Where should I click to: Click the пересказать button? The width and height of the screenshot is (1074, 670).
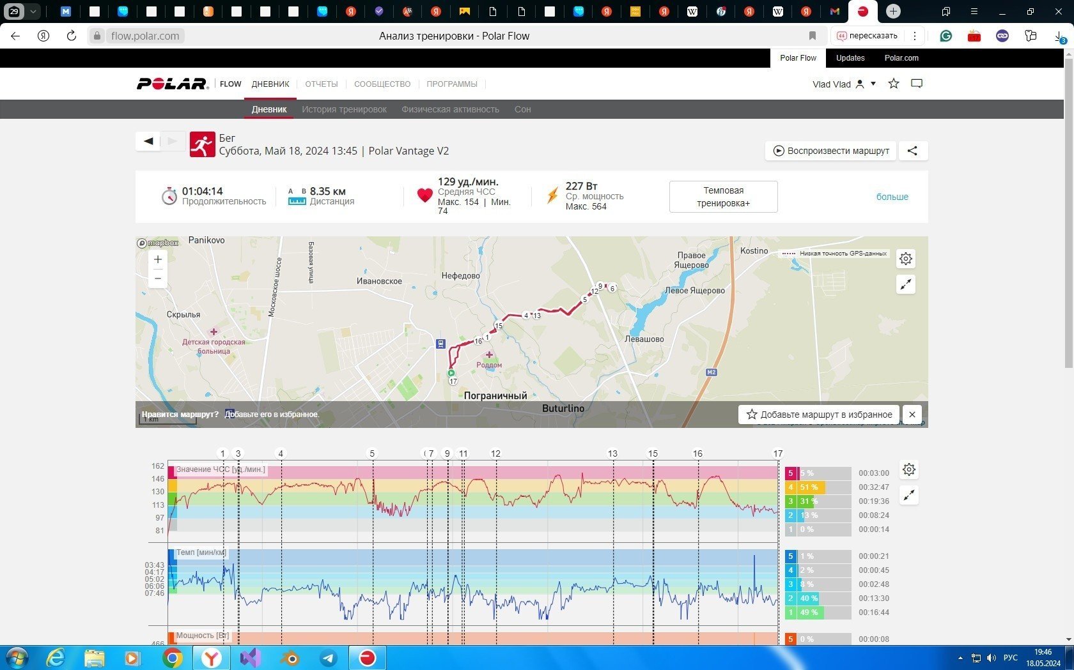pyautogui.click(x=868, y=36)
